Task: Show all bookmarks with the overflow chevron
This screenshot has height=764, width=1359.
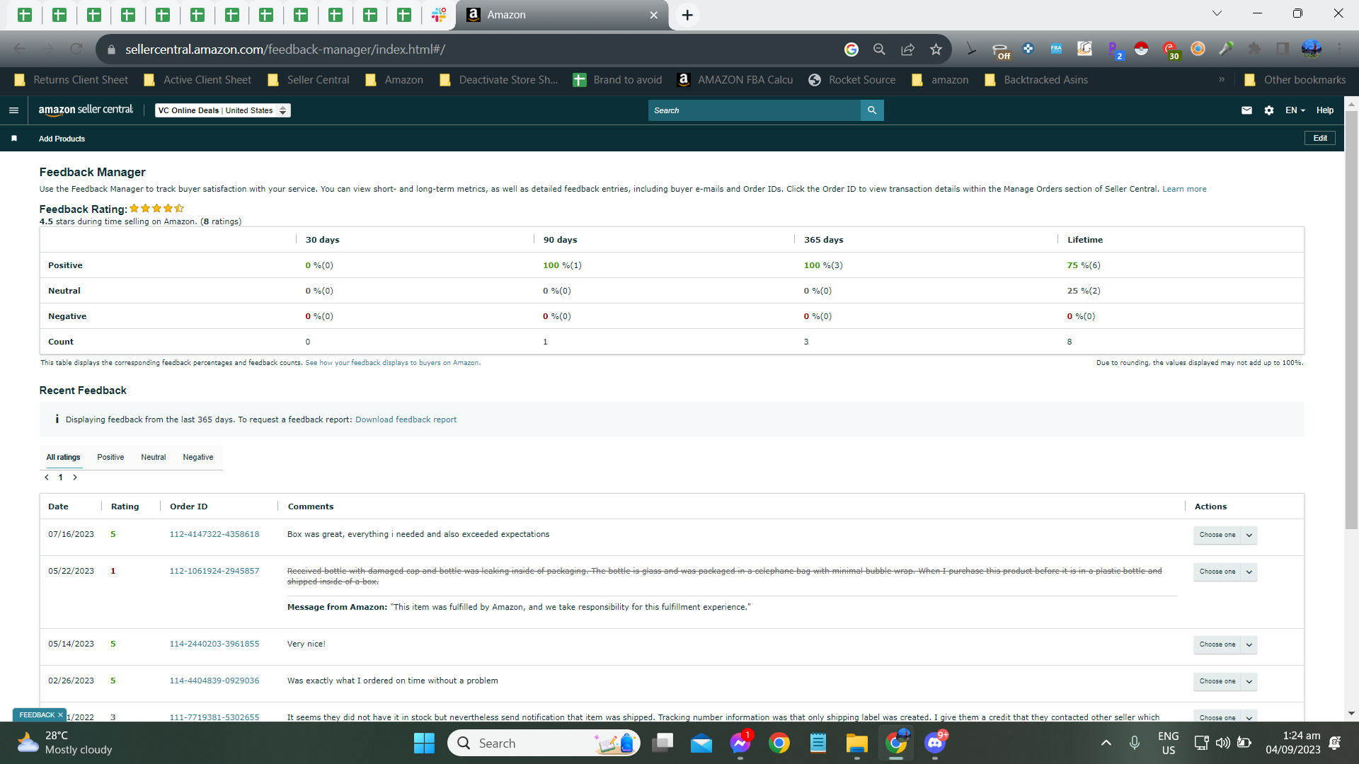Action: [x=1222, y=80]
